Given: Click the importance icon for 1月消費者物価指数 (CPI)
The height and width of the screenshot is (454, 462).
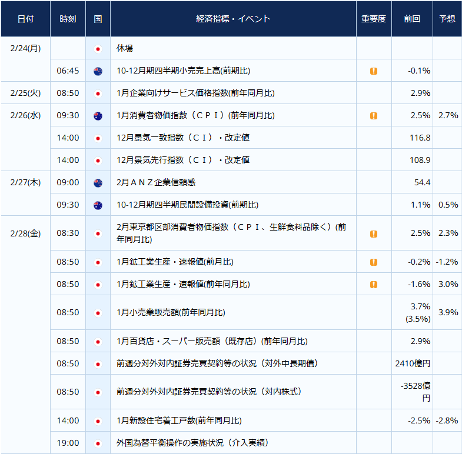Looking at the screenshot, I should 374,116.
